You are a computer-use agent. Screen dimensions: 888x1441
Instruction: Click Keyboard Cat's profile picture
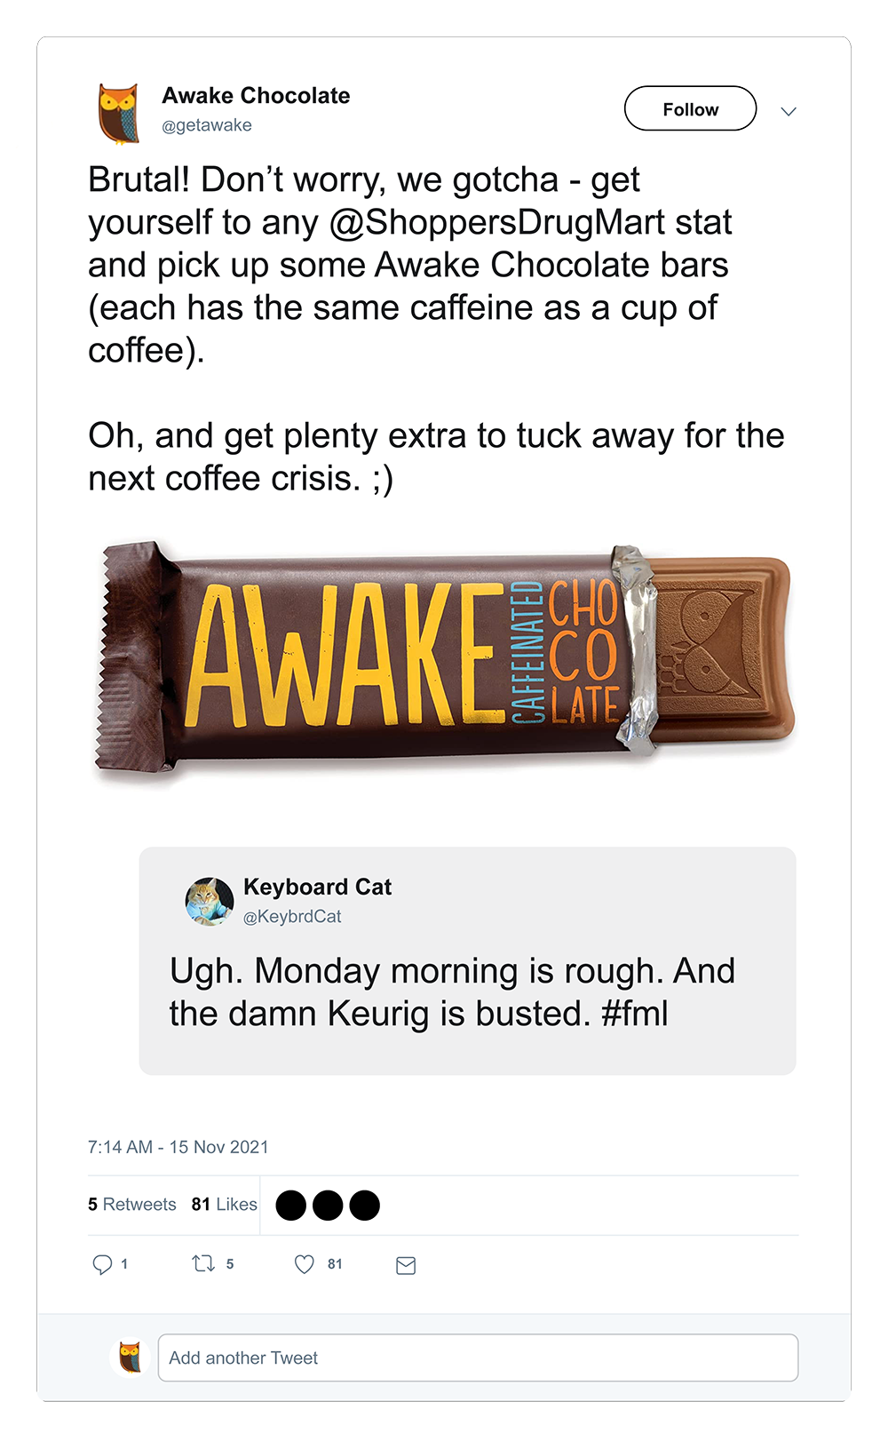(x=209, y=902)
